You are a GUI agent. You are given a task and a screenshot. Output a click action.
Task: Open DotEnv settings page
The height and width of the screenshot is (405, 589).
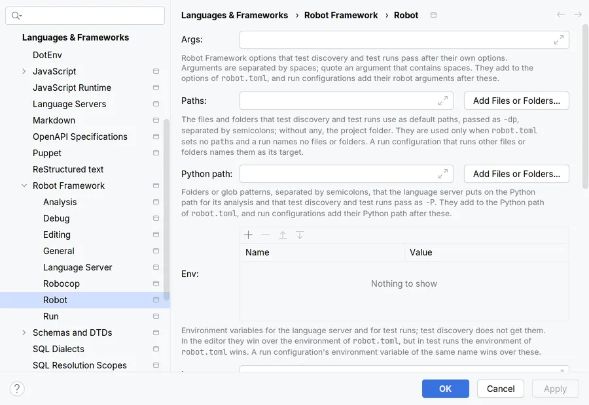click(x=47, y=55)
